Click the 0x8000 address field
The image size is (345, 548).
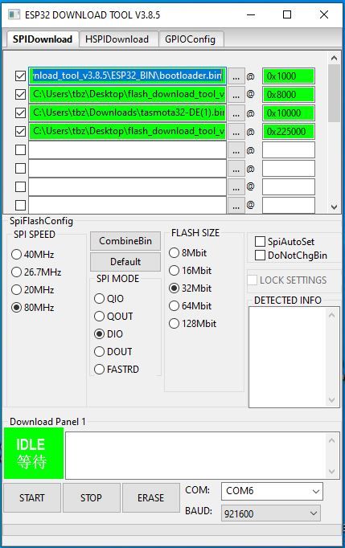pyautogui.click(x=289, y=95)
